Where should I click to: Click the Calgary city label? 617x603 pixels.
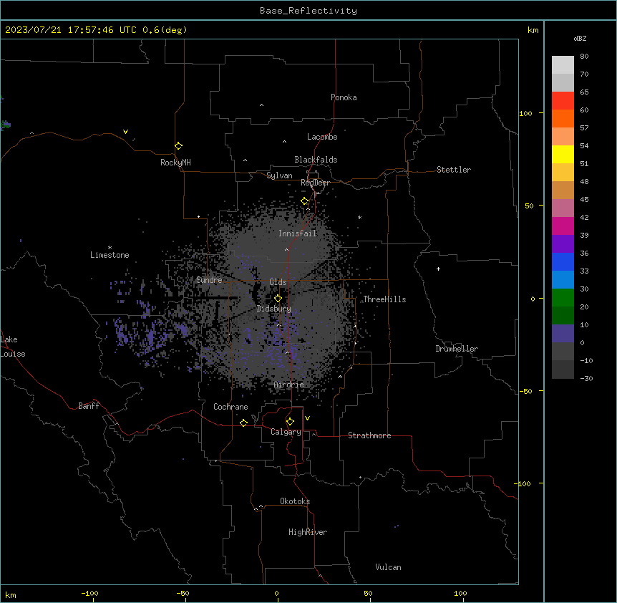286,432
